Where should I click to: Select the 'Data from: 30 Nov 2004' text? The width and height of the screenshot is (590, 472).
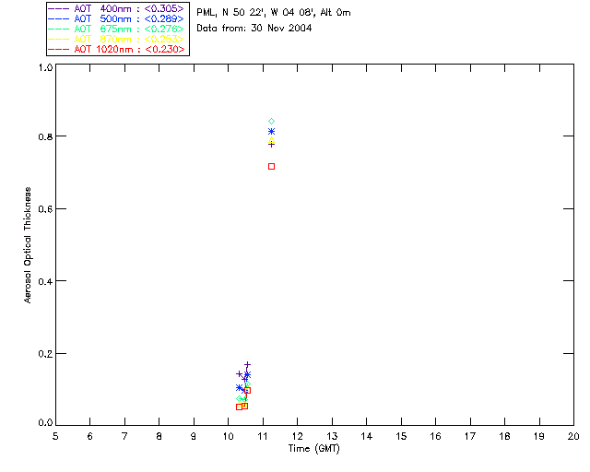click(x=254, y=29)
